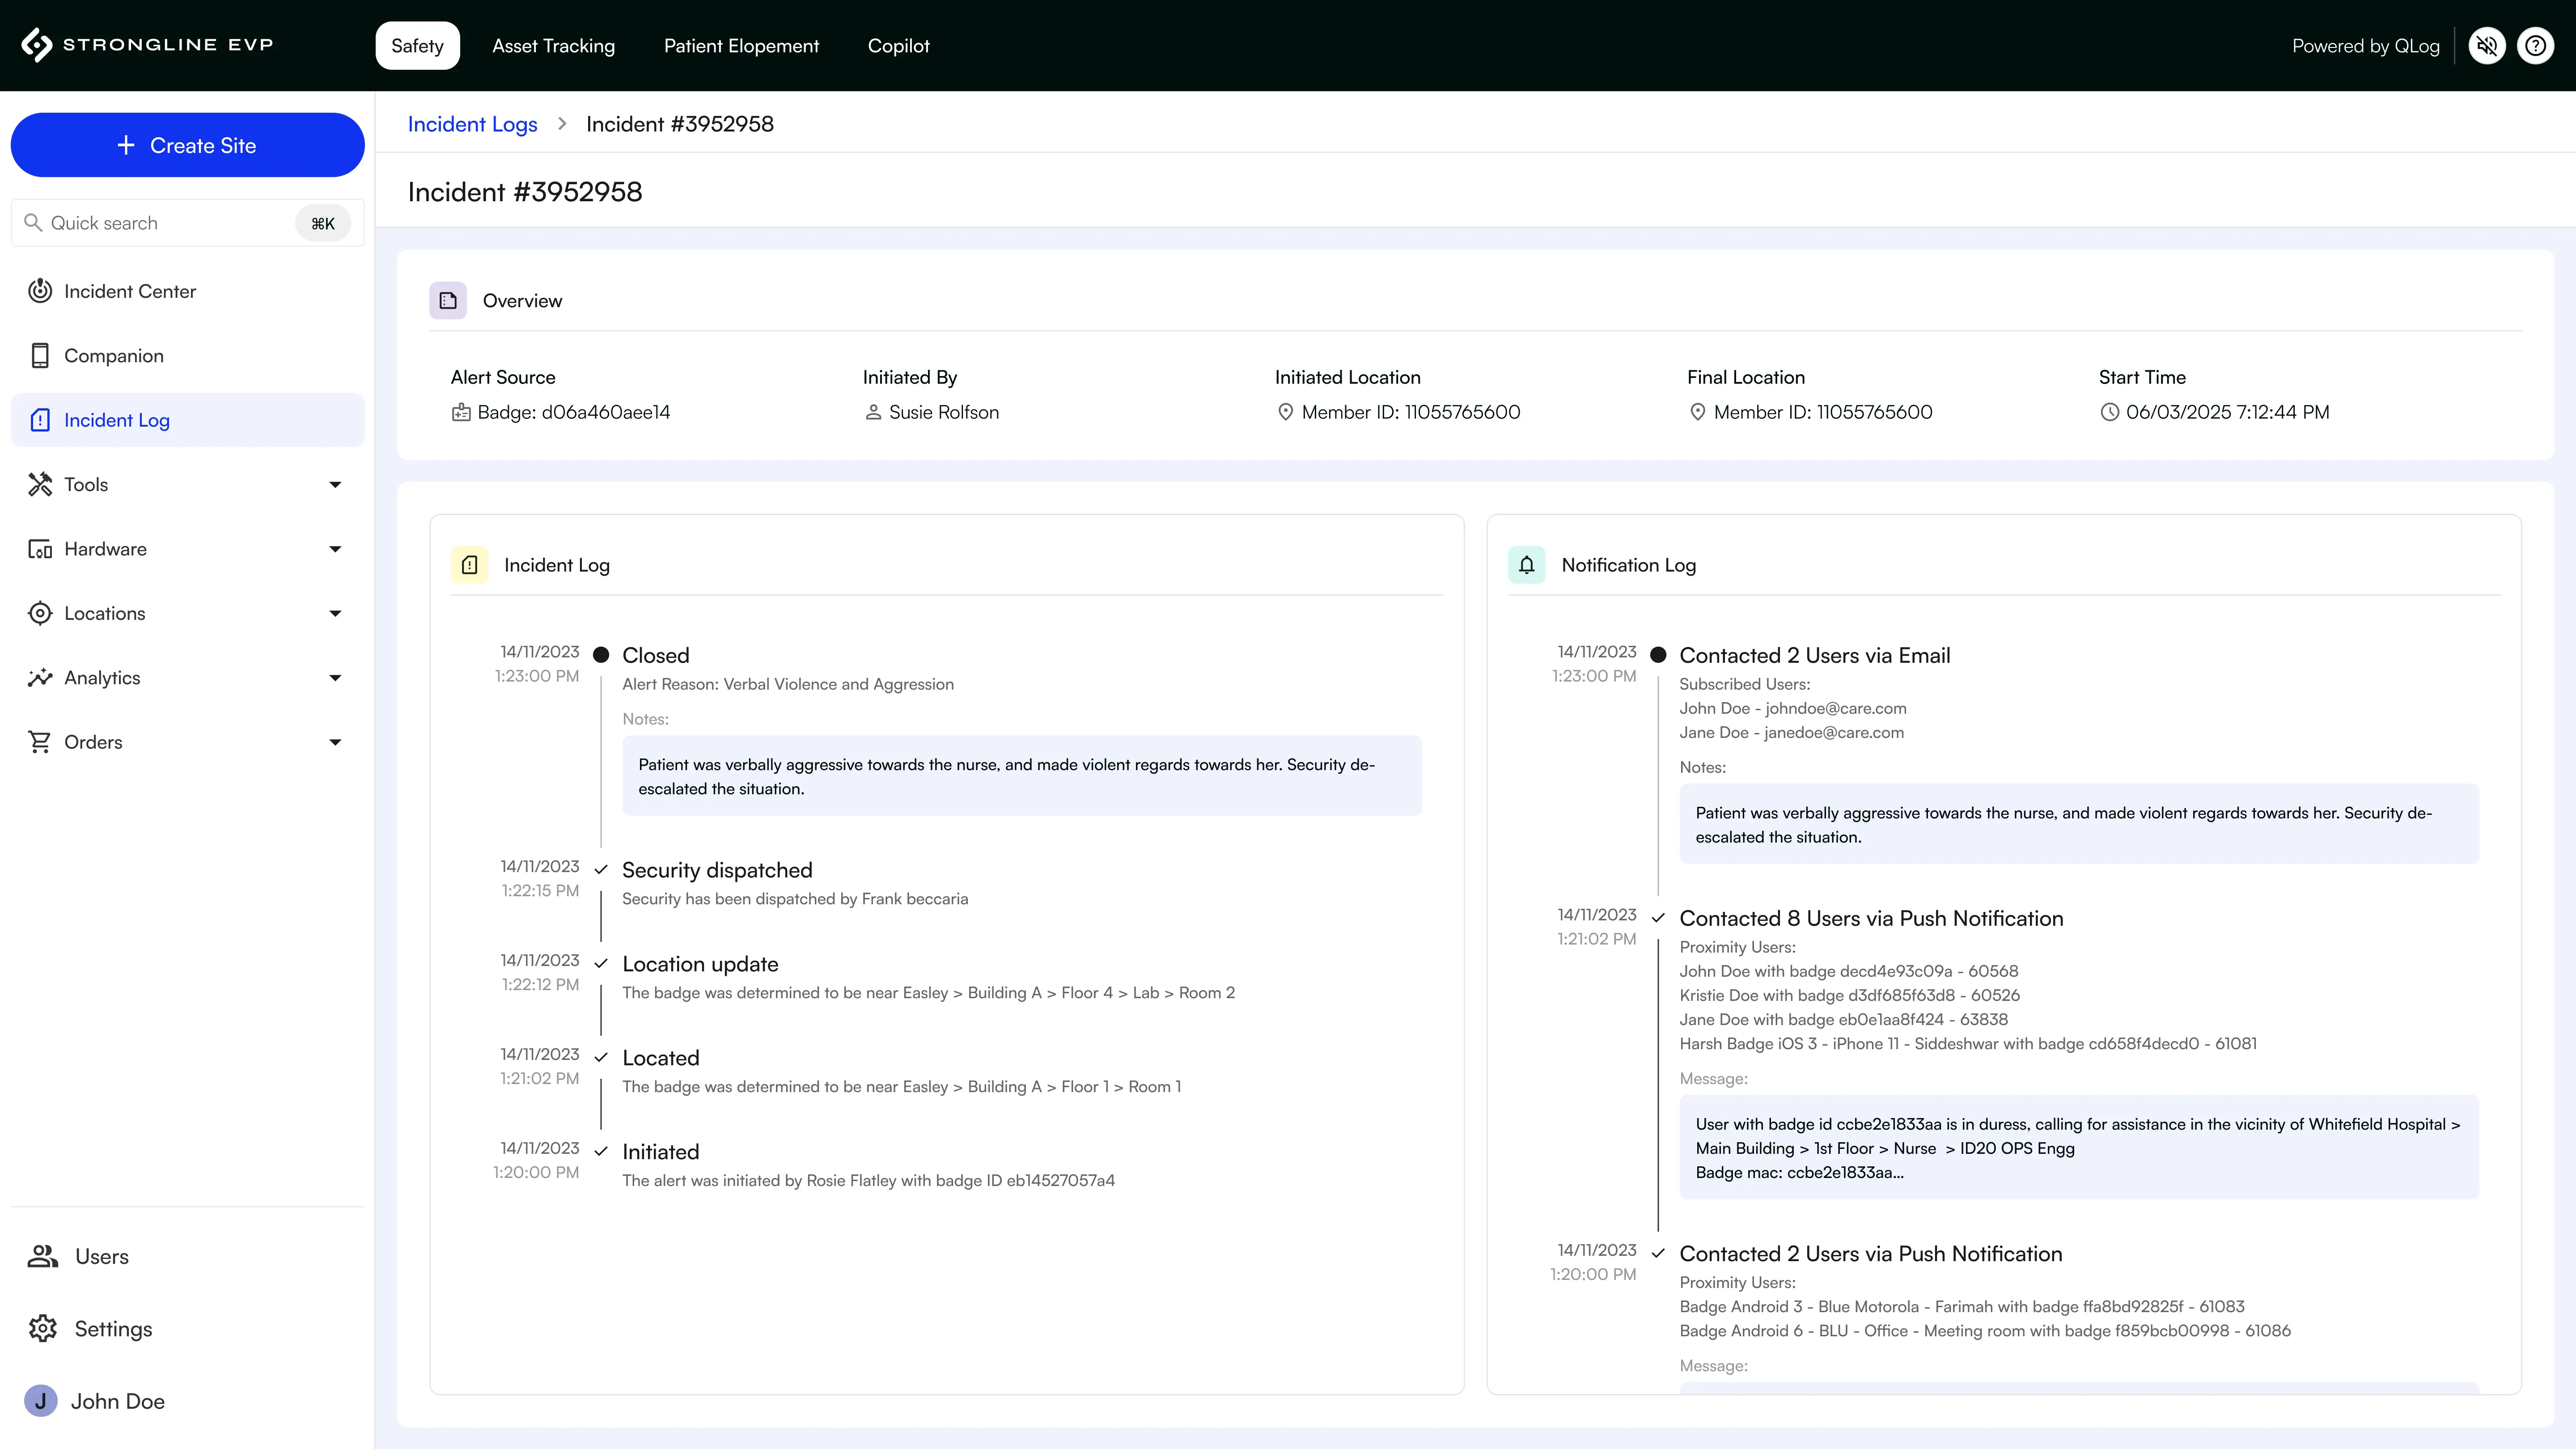
Task: Open Incident Center from sidebar
Action: click(x=130, y=291)
